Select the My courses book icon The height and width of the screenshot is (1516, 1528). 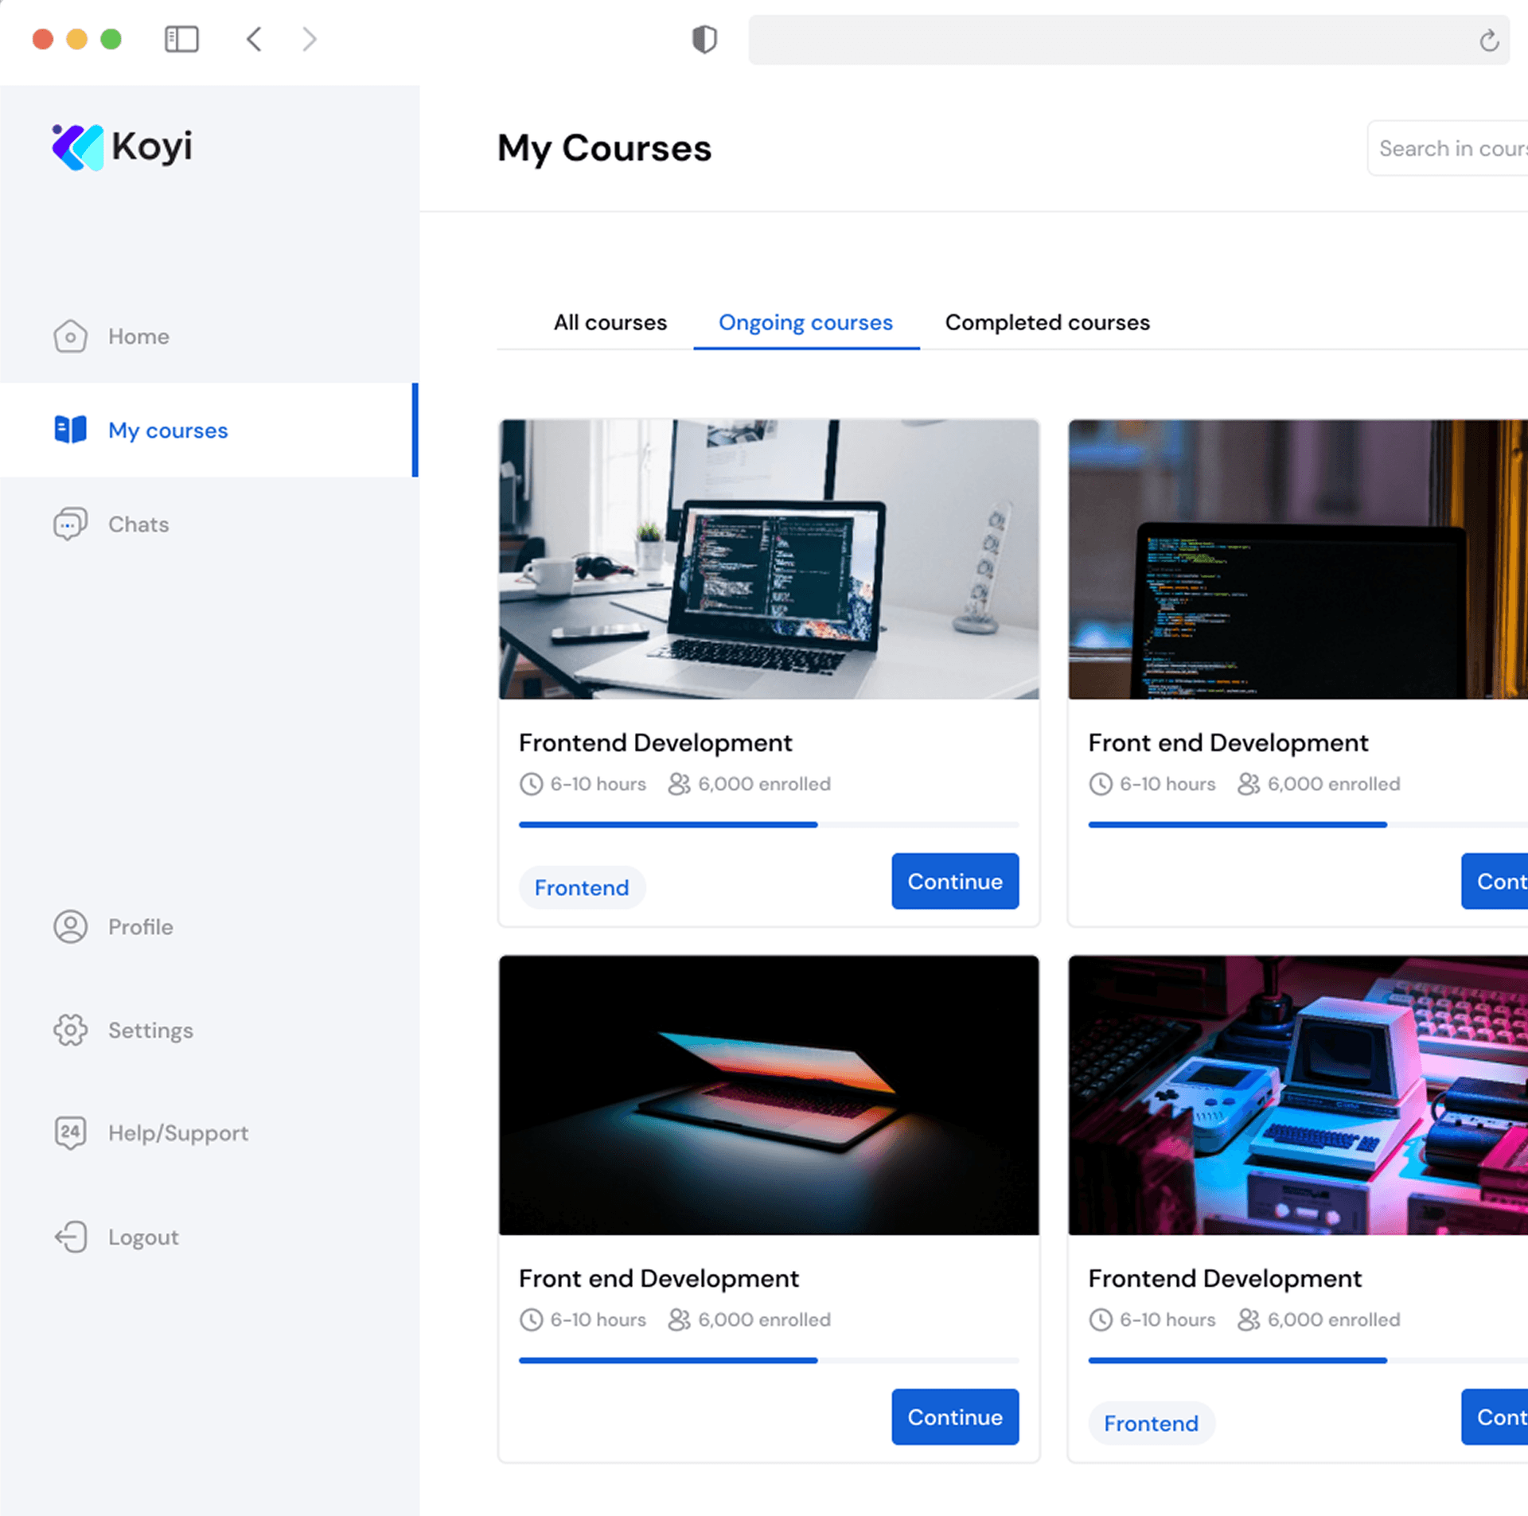(70, 430)
